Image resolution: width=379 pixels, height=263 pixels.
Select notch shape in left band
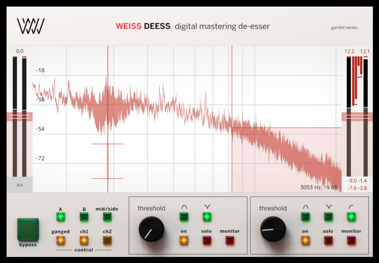[206, 217]
